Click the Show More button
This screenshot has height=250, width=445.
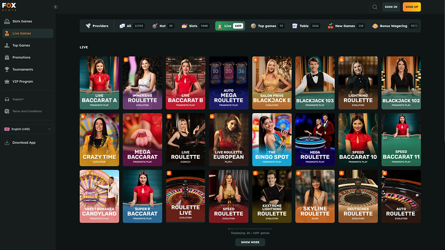tap(250, 242)
